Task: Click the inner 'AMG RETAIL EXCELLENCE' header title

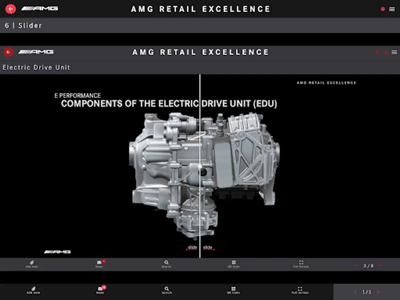Action: click(x=201, y=52)
